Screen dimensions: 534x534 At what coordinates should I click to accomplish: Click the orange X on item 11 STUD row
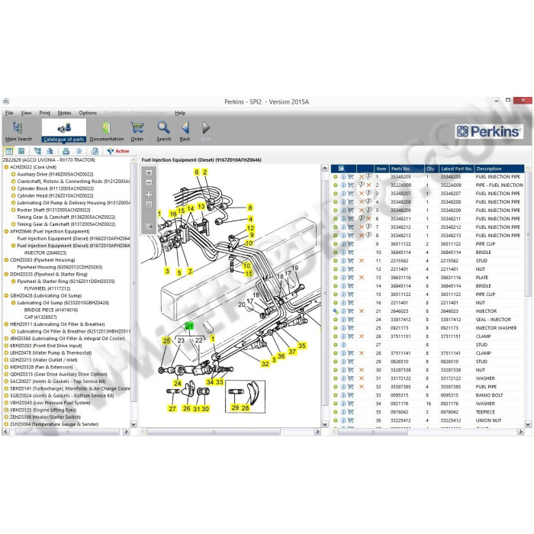tap(362, 261)
